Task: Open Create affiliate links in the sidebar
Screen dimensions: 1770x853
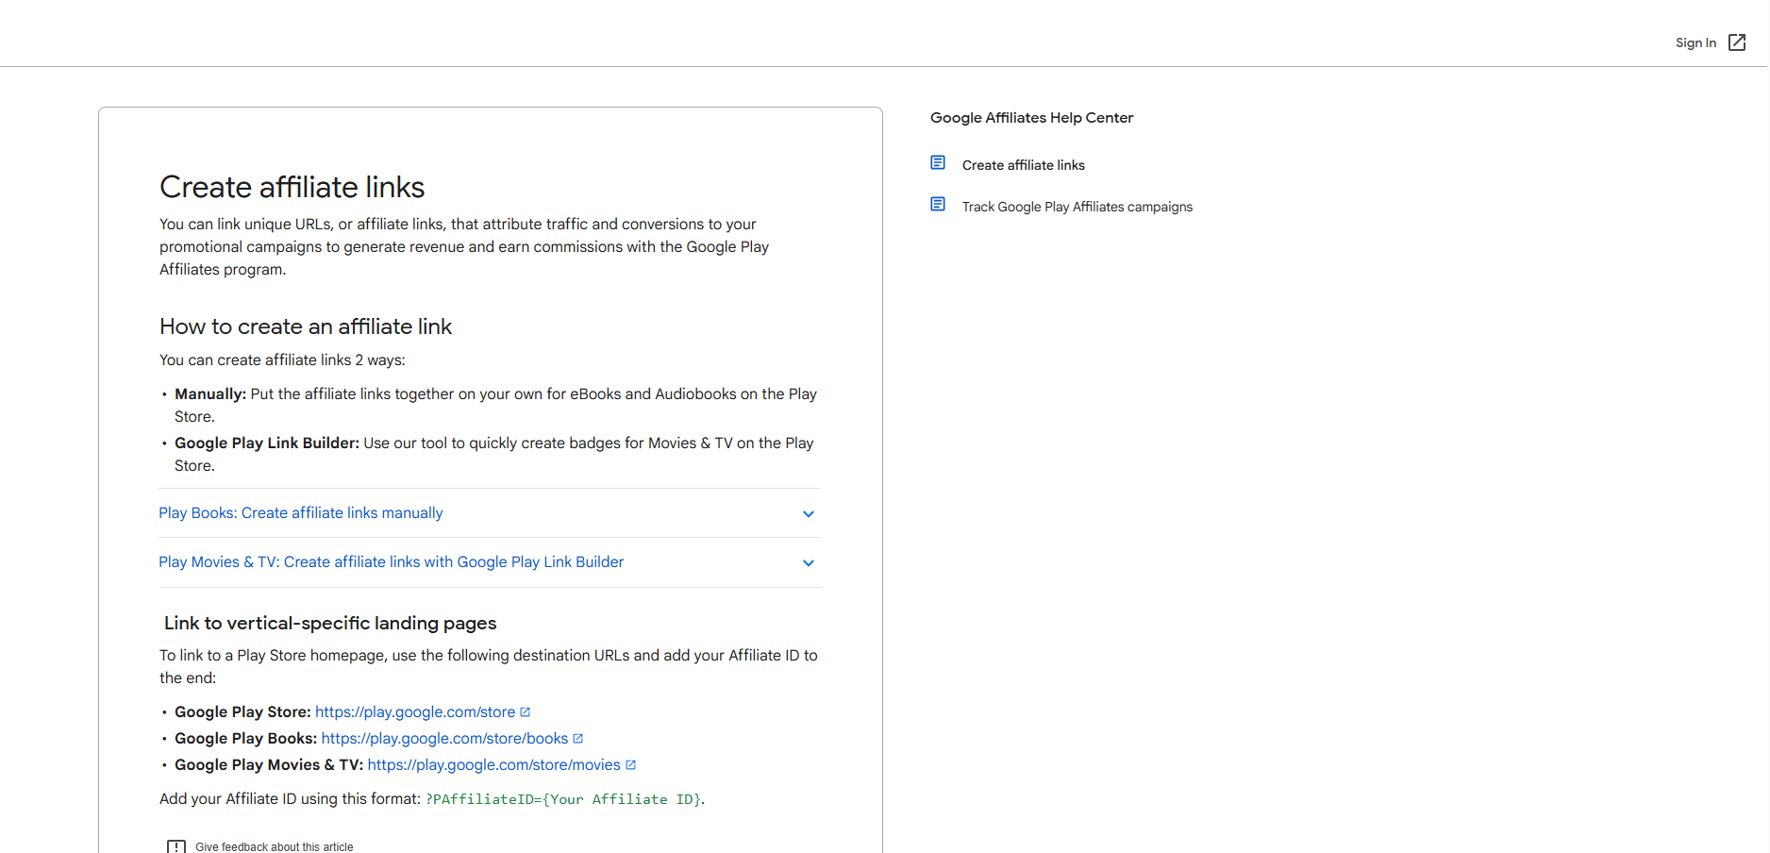Action: [1023, 165]
